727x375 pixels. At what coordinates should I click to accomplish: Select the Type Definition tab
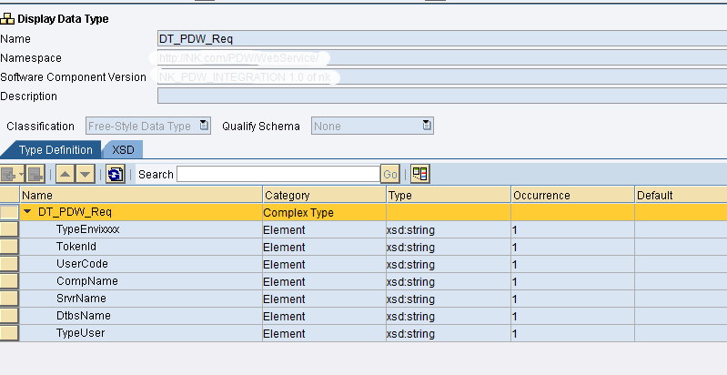56,149
